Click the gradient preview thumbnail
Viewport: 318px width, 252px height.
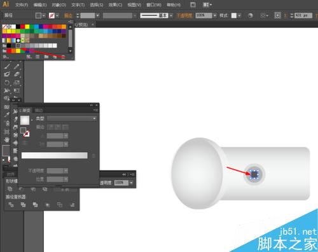click(25, 120)
